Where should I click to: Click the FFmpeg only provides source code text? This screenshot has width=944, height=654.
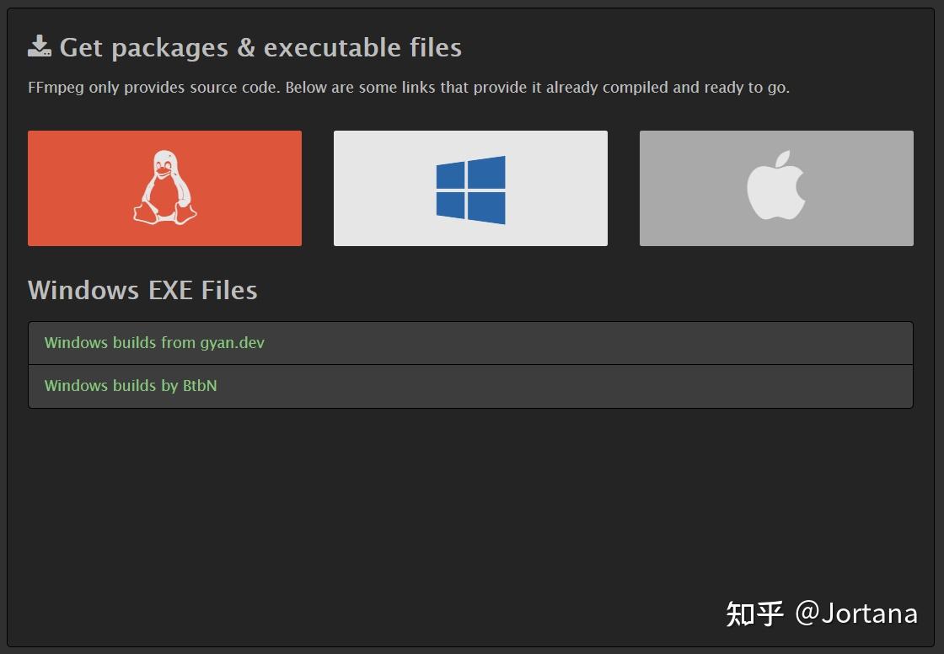pos(409,88)
